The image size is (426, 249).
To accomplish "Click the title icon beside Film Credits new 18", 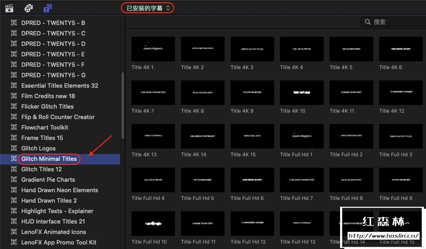I will pos(14,95).
